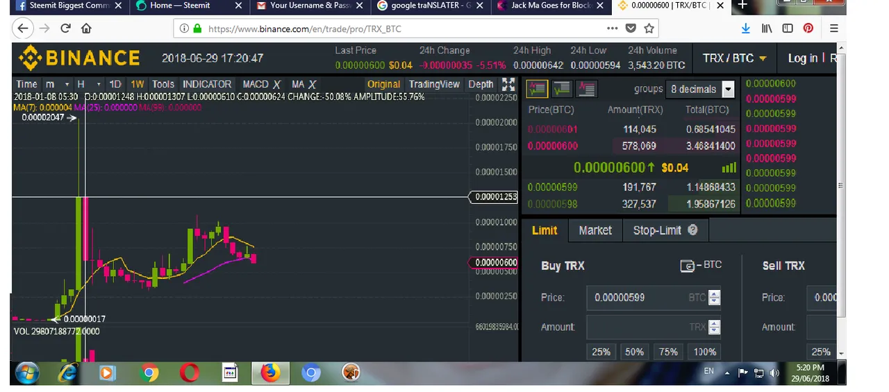Select the 1W chart interval

click(x=138, y=84)
